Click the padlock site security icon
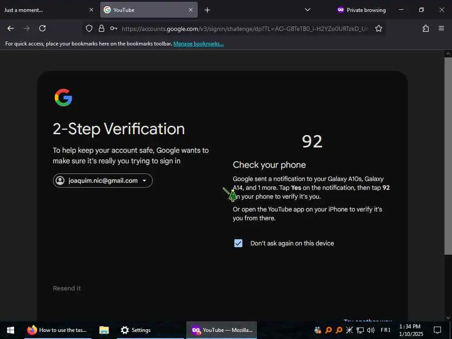Screen dimensions: 452x339 pos(102,28)
